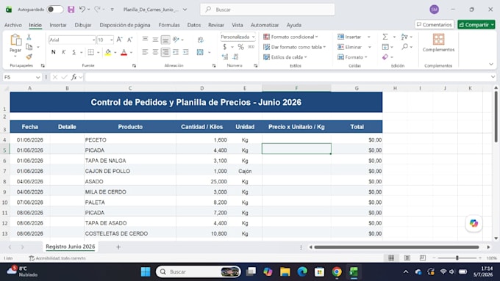The height and width of the screenshot is (281, 500).
Task: Switch to the Datos tab
Action: coord(194,25)
